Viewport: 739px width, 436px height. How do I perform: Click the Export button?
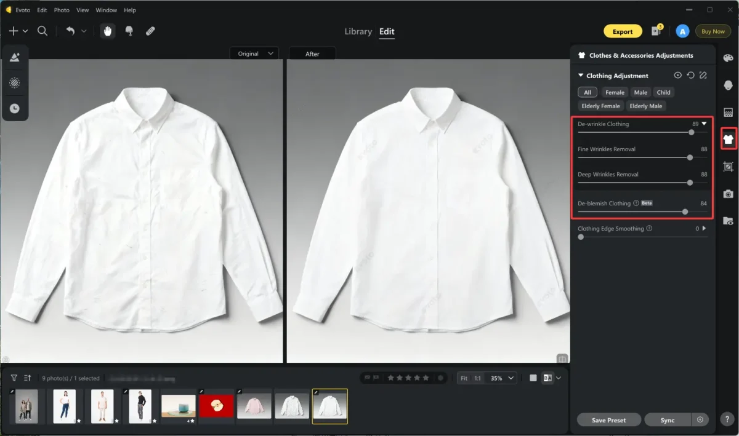coord(623,31)
